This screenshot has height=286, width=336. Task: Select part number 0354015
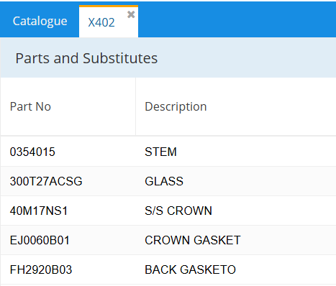tap(32, 152)
